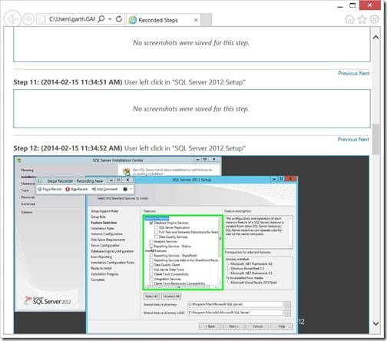
Task: Close the Recorded Steps tab
Action: coord(196,20)
